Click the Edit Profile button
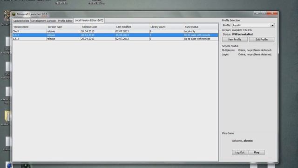This screenshot has height=168, width=298. click(262, 39)
